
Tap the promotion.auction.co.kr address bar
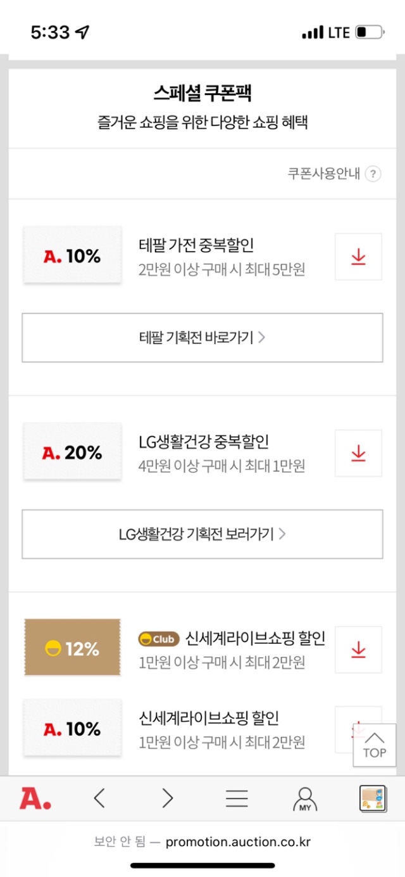pos(202,842)
